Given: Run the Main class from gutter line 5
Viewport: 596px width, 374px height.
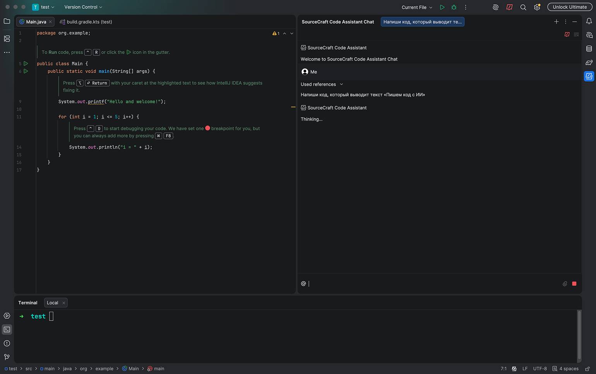Looking at the screenshot, I should 26,63.
